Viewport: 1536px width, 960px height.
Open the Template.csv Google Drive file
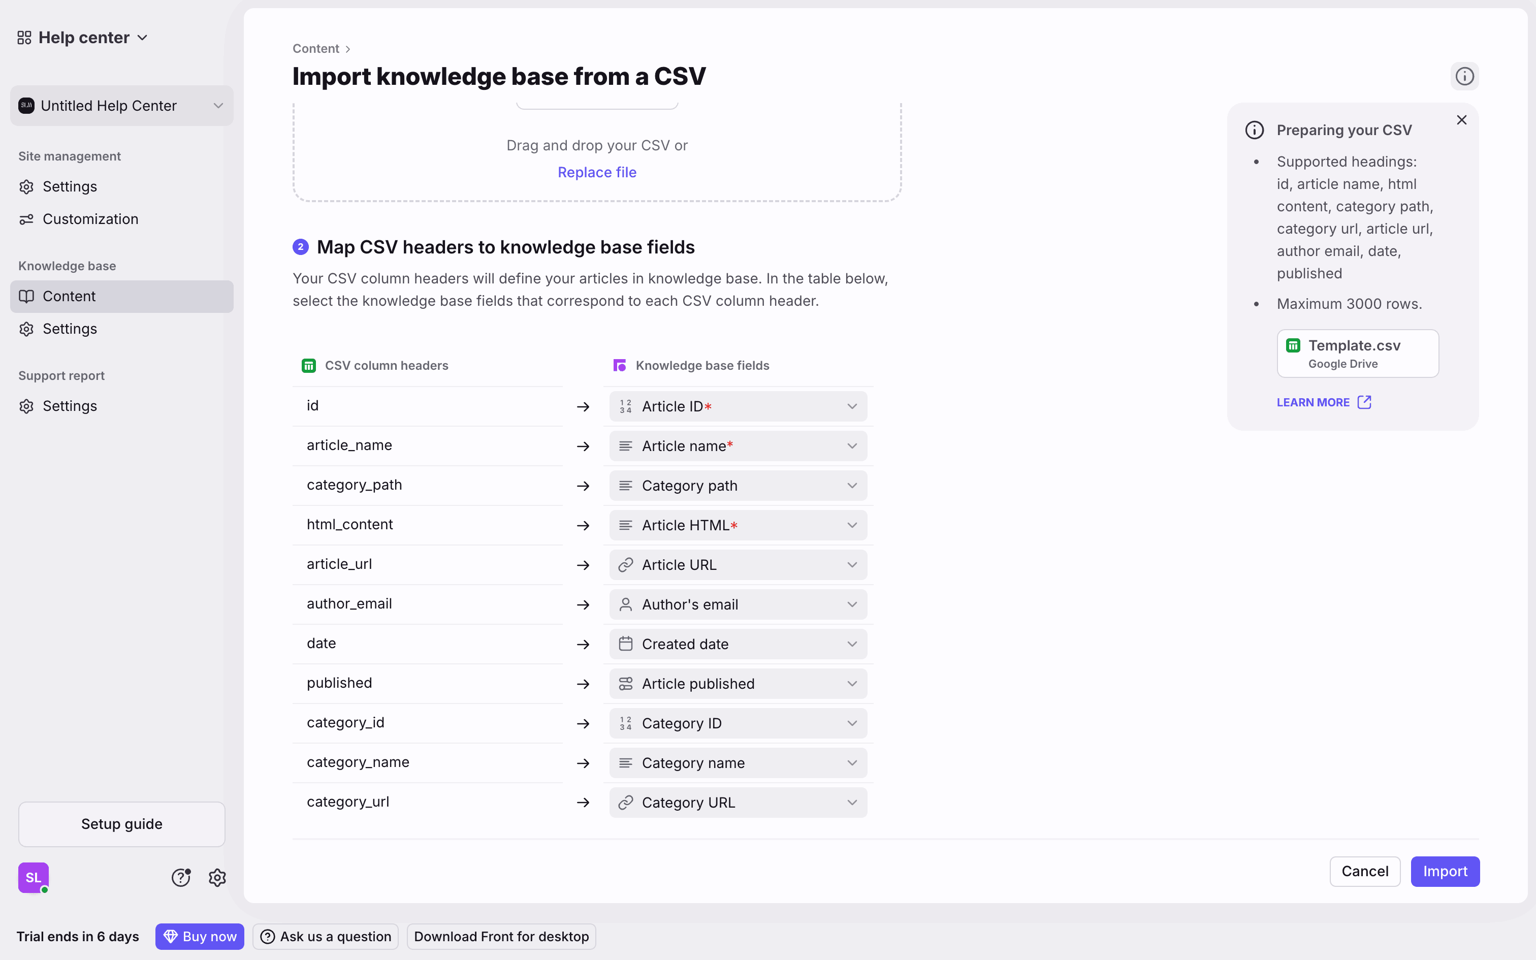(x=1358, y=353)
